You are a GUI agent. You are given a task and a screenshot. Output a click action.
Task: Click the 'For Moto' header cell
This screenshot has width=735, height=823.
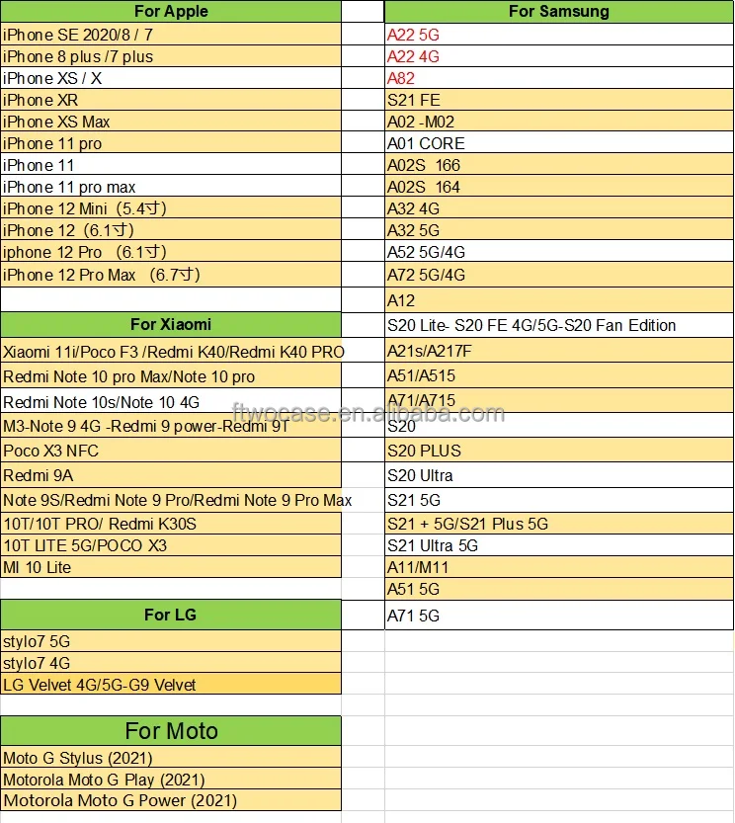170,731
